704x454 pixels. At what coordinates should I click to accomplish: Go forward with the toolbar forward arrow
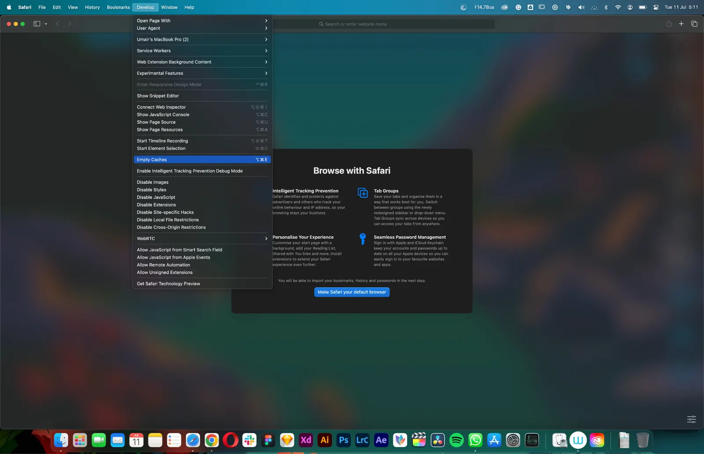click(x=70, y=24)
